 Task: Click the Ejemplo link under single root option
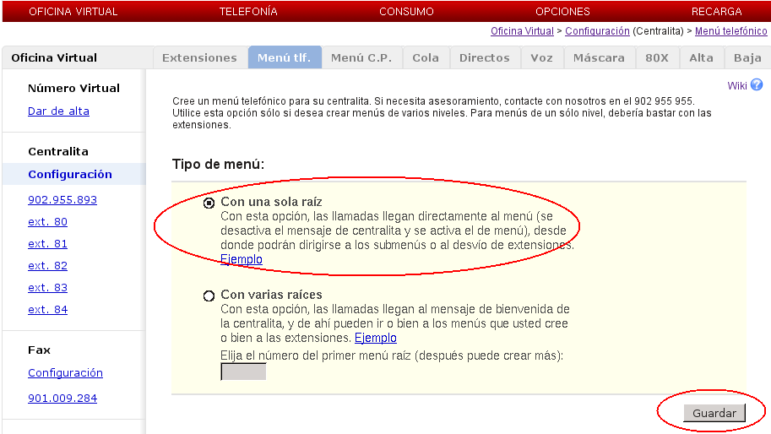[242, 259]
